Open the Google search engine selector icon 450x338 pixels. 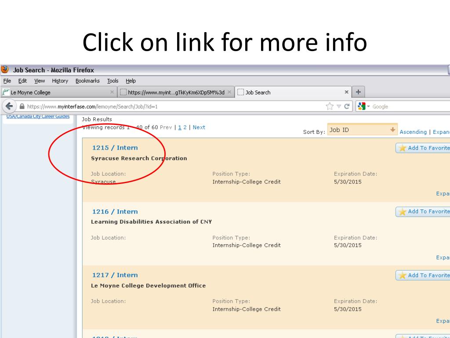pyautogui.click(x=362, y=107)
